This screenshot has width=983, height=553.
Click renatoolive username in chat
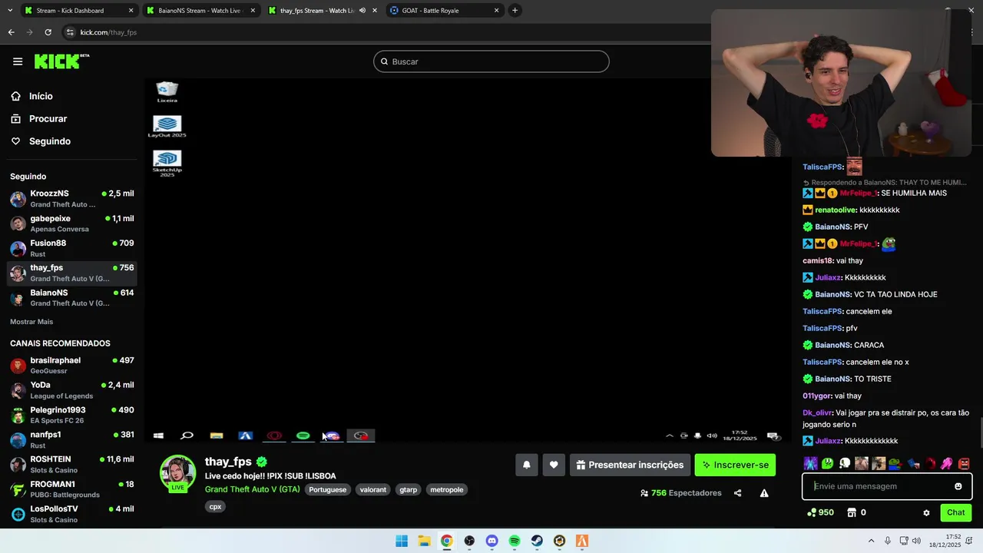pyautogui.click(x=836, y=210)
